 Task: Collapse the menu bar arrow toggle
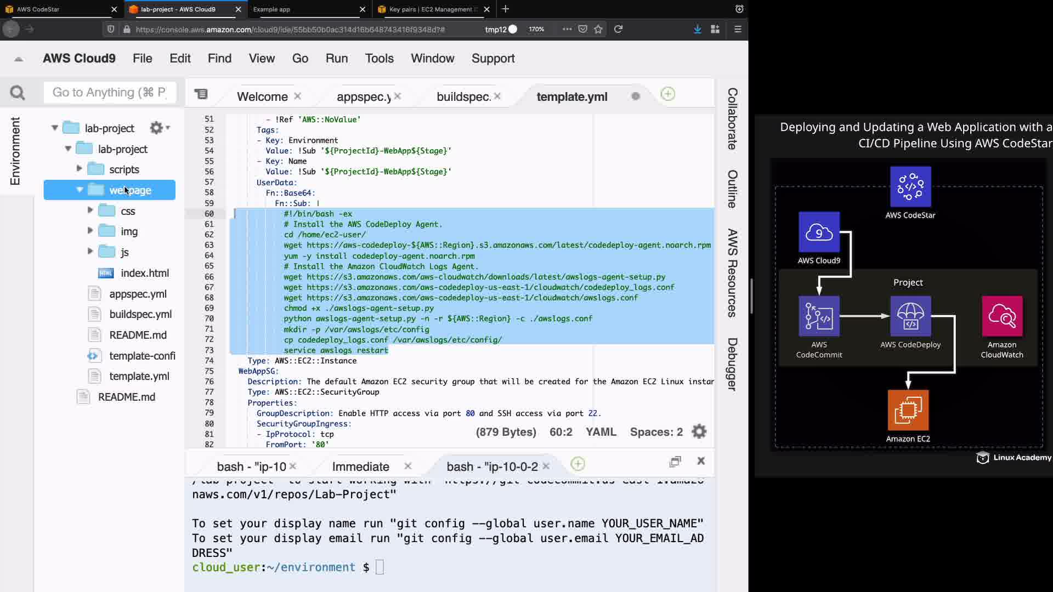(19, 59)
